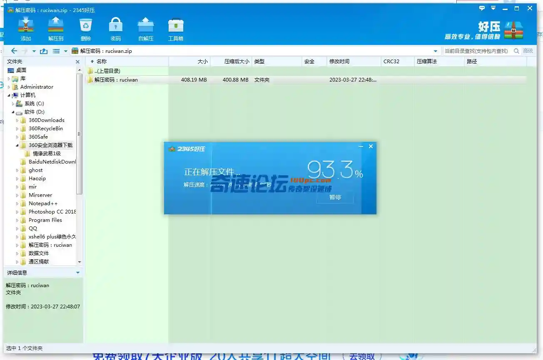Sort by 压缩算法 column header
Image resolution: width=543 pixels, height=360 pixels.
pyautogui.click(x=439, y=62)
